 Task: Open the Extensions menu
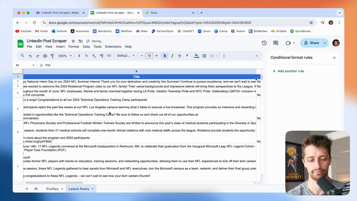point(113,47)
